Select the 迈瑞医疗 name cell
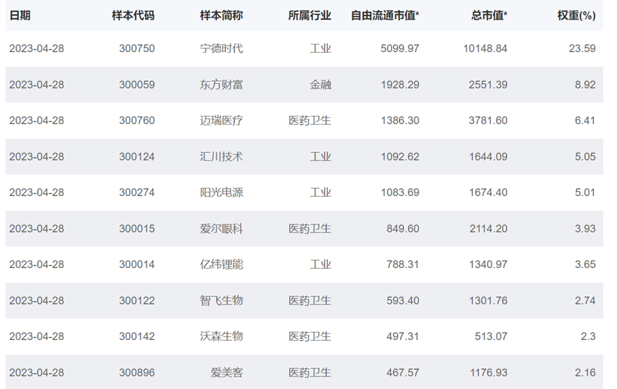The width and height of the screenshot is (617, 389). coord(221,120)
